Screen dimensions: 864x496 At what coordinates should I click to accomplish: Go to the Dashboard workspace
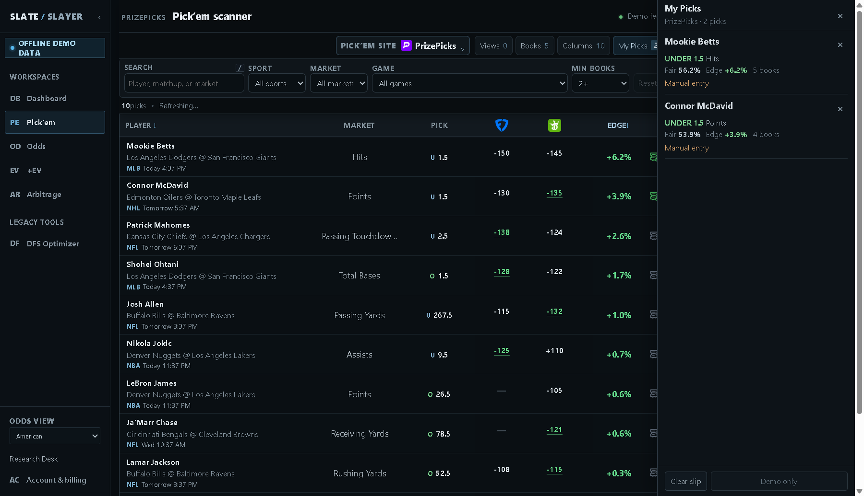55,98
